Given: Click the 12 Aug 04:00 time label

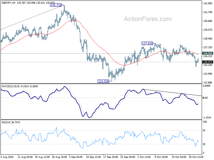Looking at the screenshot, I should point(25,157).
